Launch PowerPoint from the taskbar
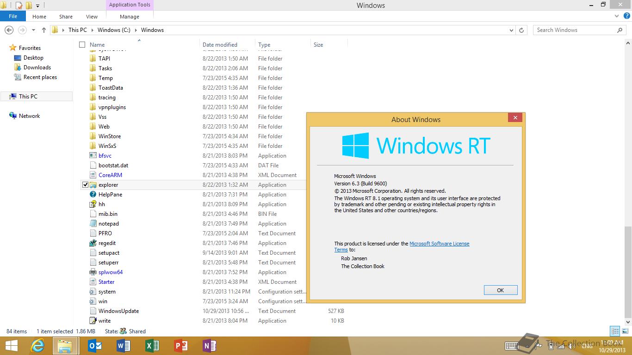 pos(180,345)
